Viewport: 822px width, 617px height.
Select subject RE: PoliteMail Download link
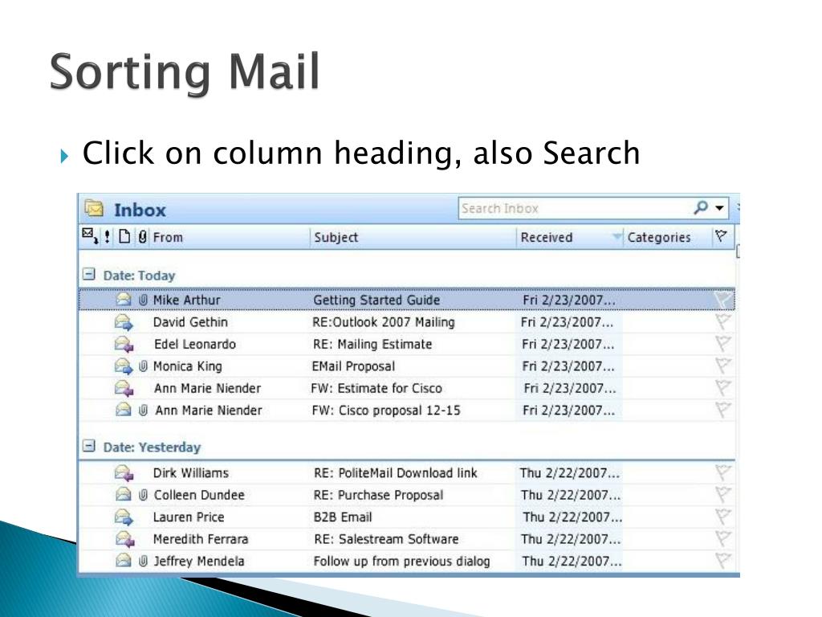coord(395,473)
